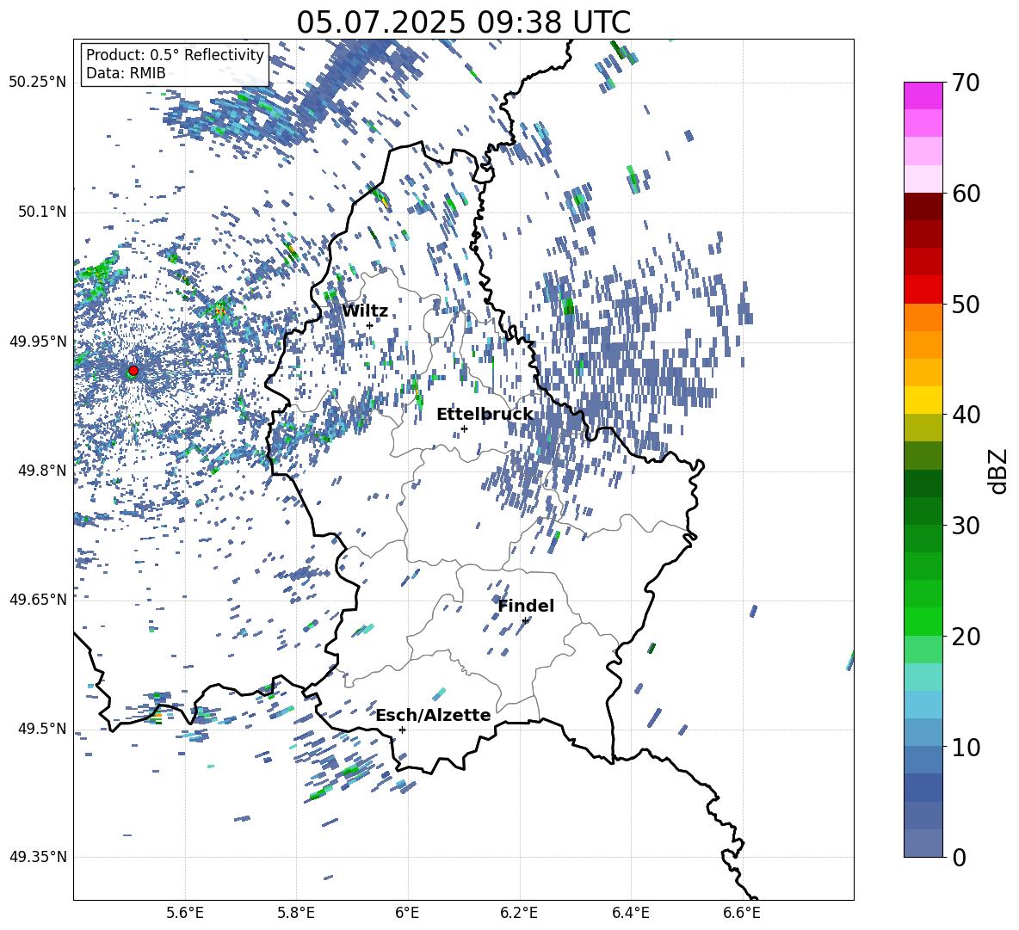Screen dimensions: 1019x930
Task: Click the 6°E longitude label
Action: 407,913
